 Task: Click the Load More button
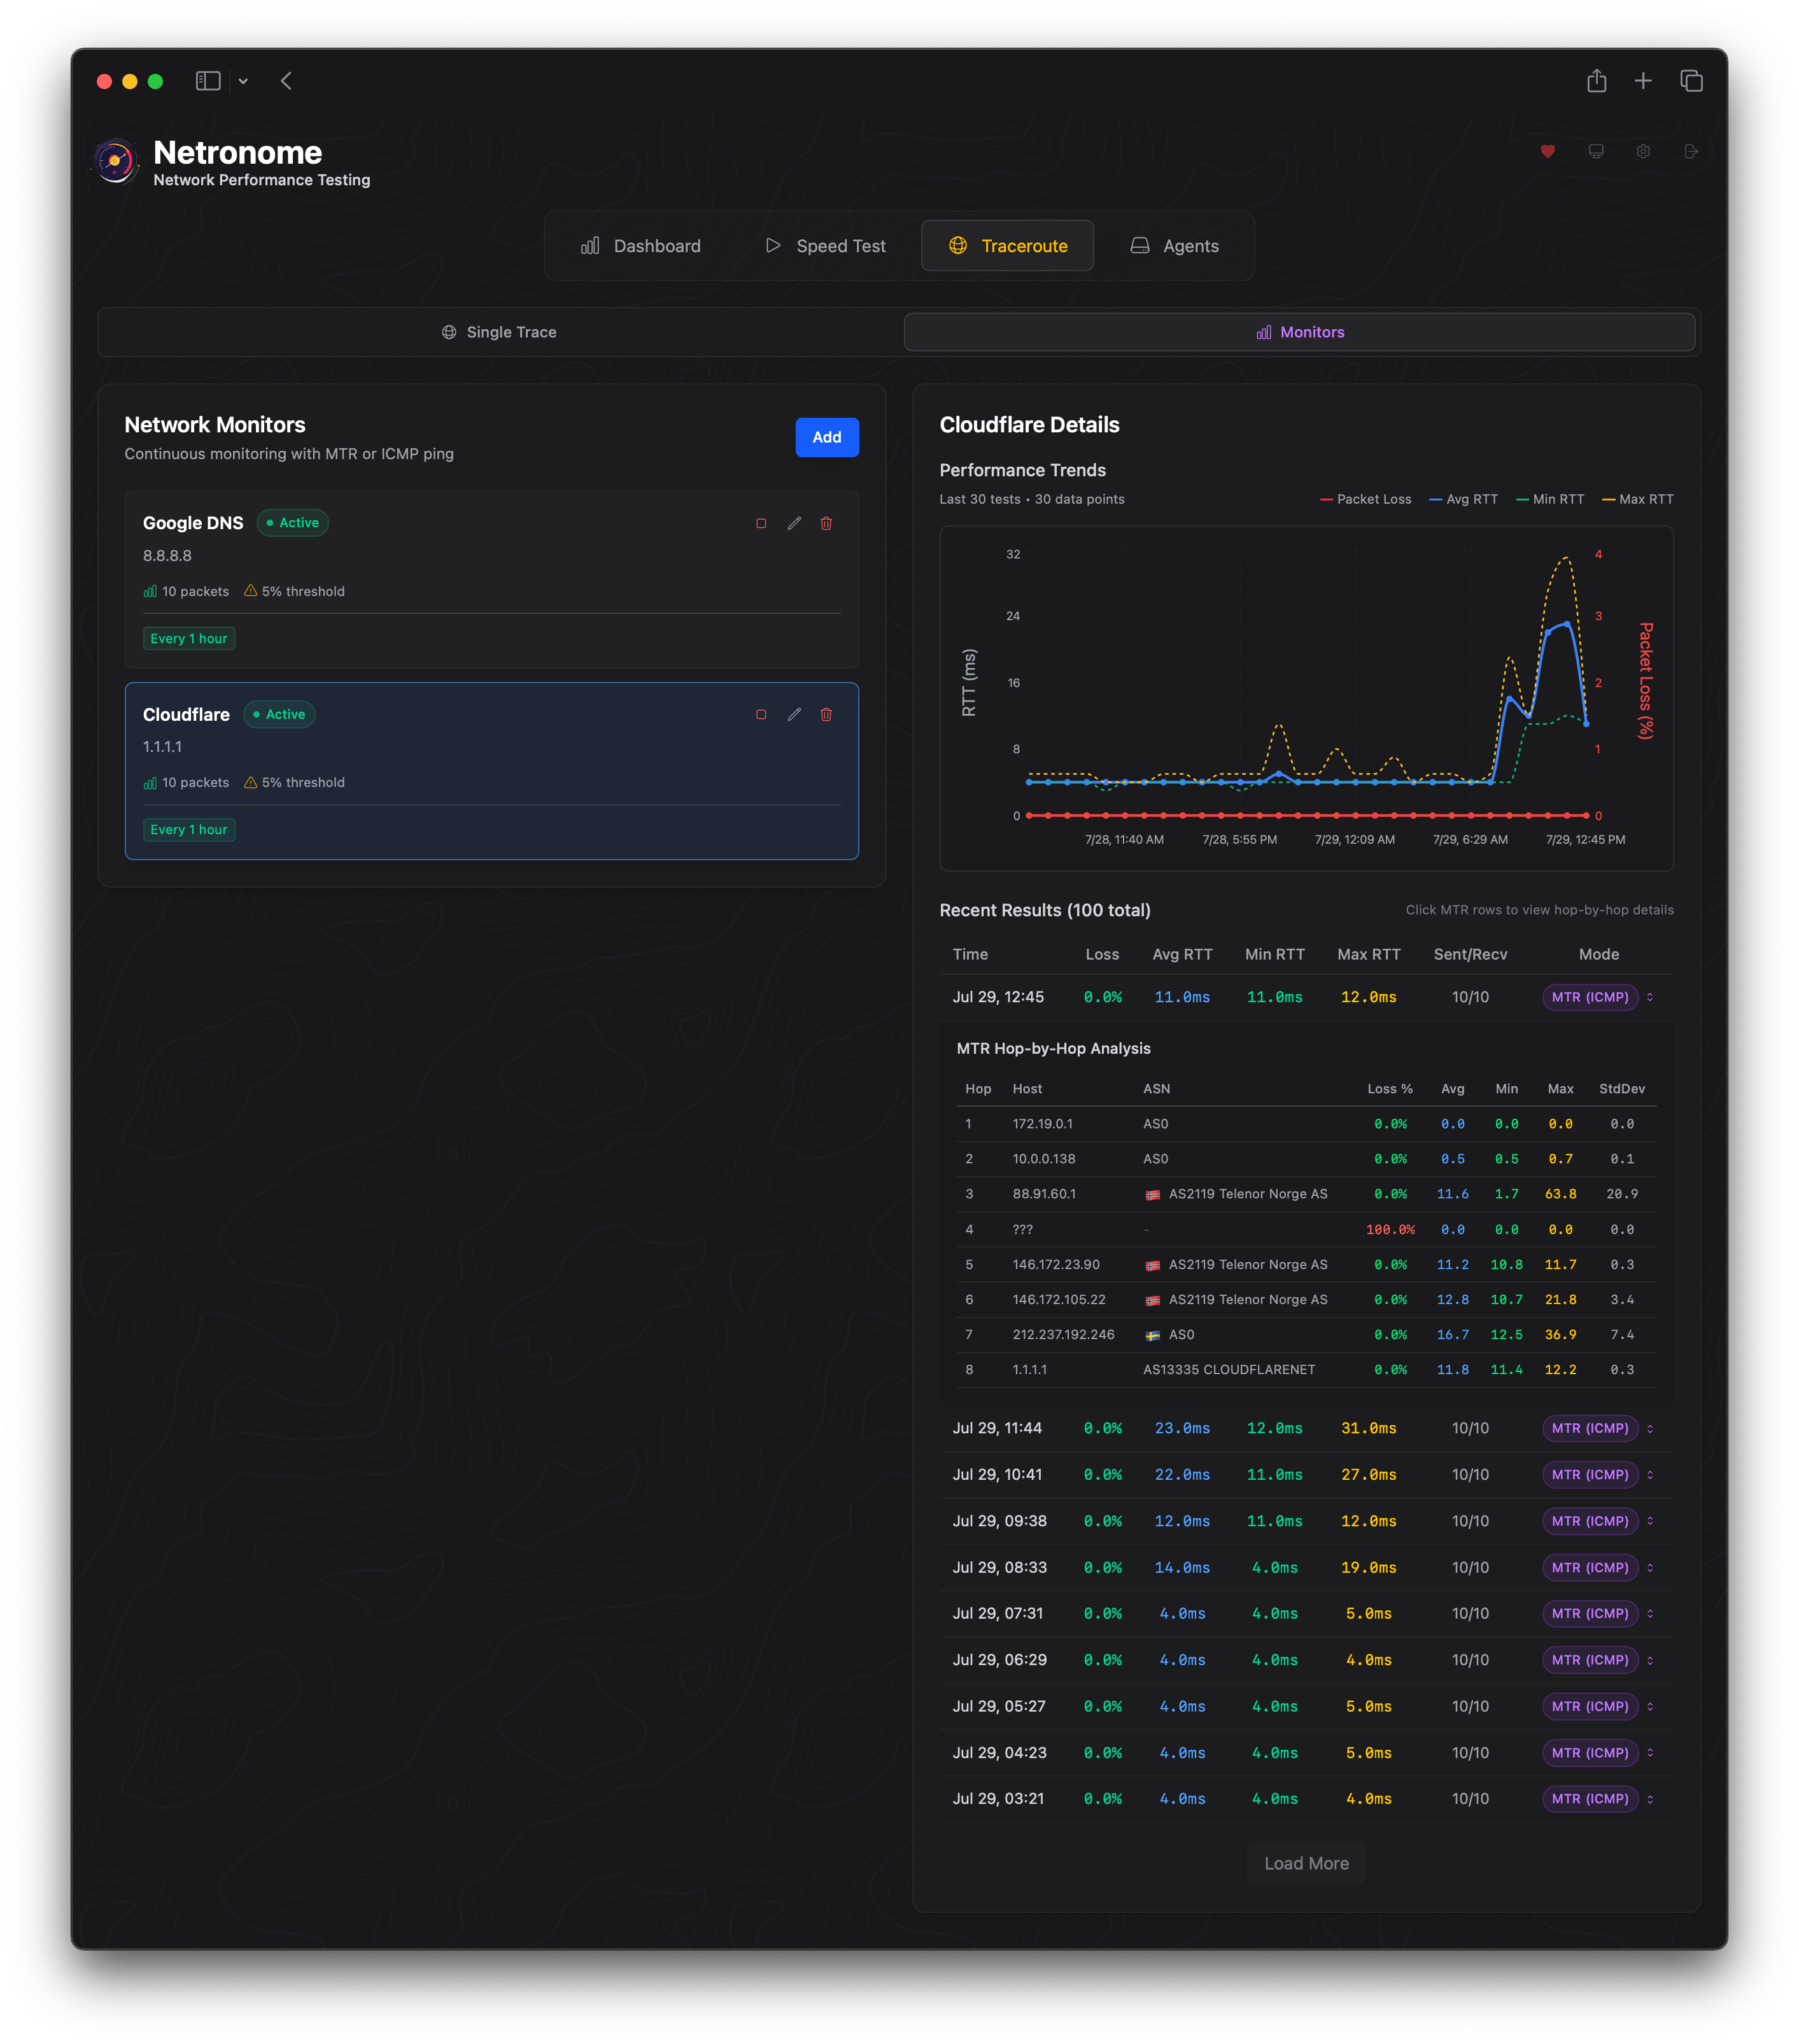click(x=1306, y=1863)
